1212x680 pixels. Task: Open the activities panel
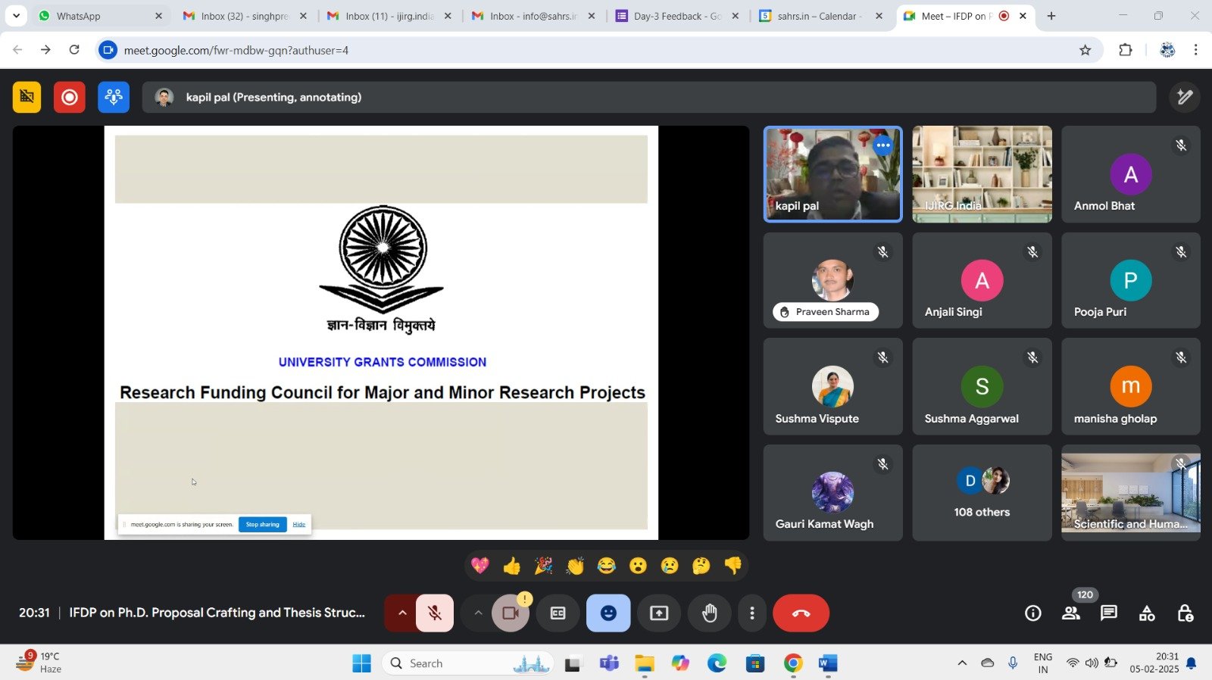tap(1147, 613)
